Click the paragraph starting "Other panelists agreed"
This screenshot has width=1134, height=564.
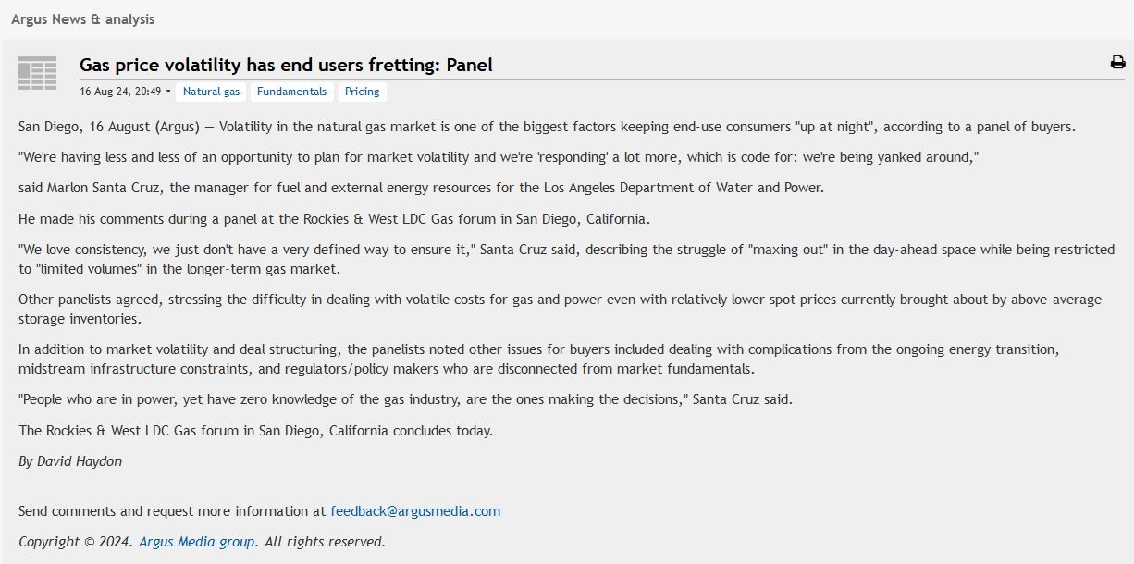(560, 309)
